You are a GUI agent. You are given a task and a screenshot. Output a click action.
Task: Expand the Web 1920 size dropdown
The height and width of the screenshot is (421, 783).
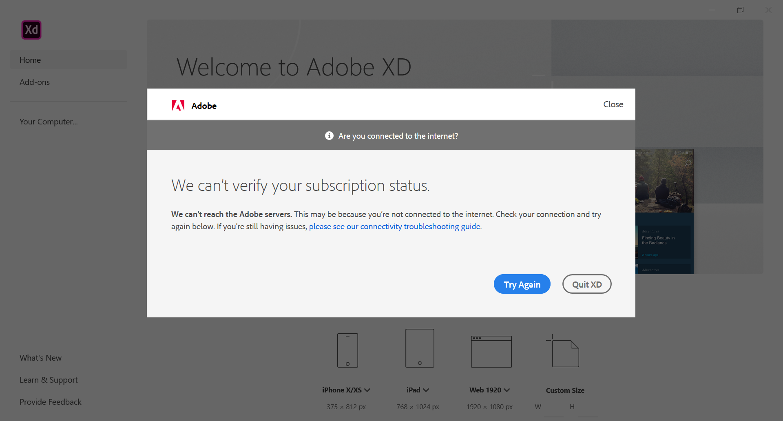pyautogui.click(x=507, y=390)
